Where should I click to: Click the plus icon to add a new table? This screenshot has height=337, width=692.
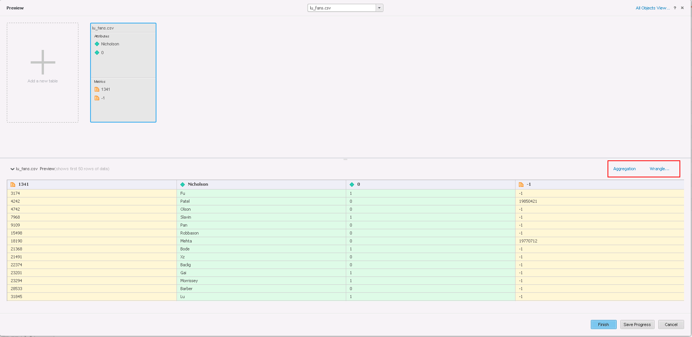click(x=43, y=62)
